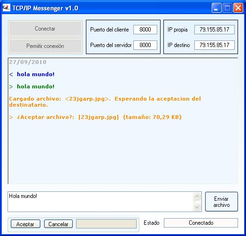Click the message text box with Hola mundo!

tap(100, 202)
